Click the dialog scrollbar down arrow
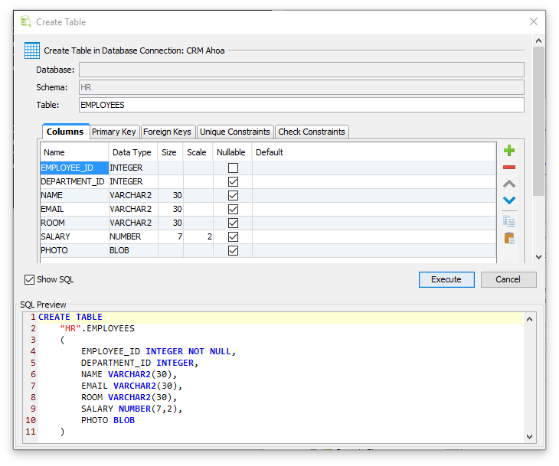Viewport: 559px width, 466px height. point(538,257)
